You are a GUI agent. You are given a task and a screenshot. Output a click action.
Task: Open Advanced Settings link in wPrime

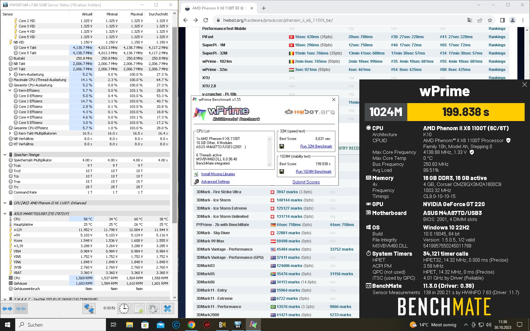pyautogui.click(x=215, y=182)
